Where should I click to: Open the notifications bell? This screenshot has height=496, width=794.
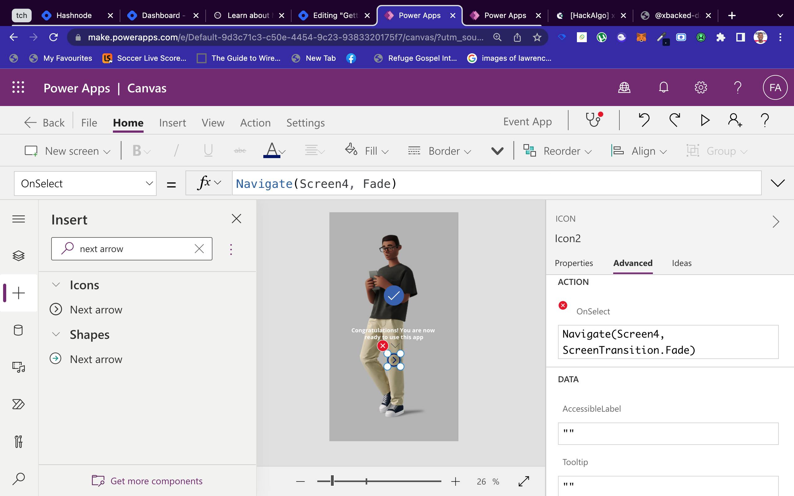tap(663, 88)
